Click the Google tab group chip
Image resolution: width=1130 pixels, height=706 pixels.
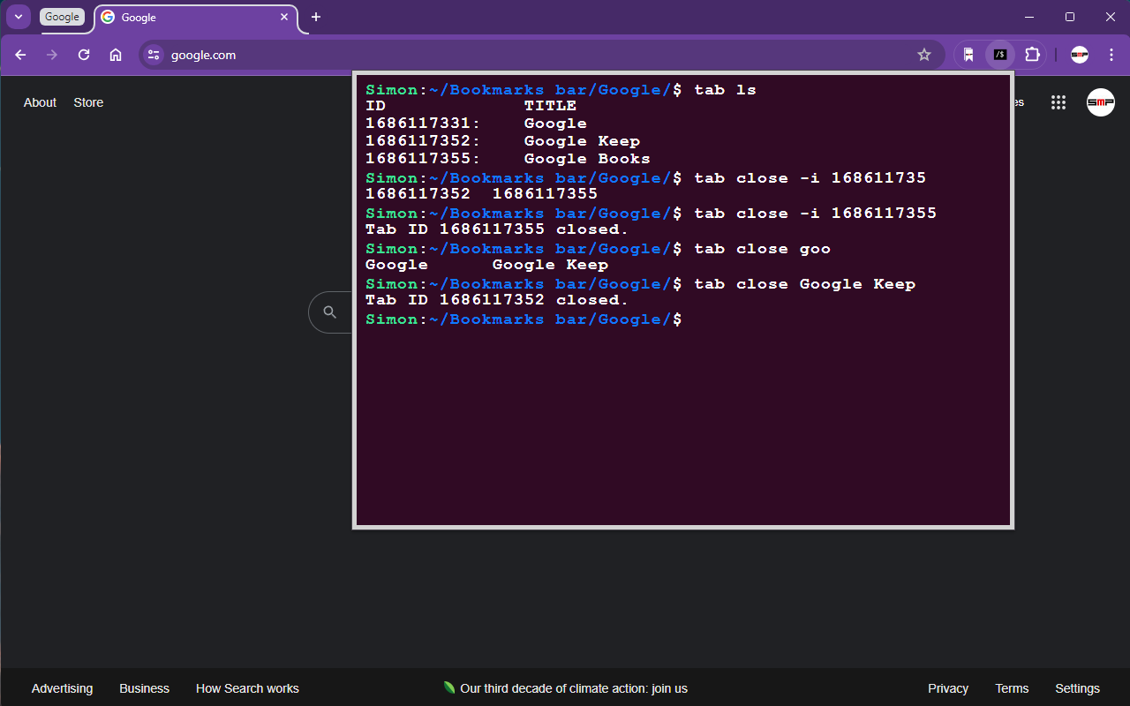[x=62, y=17]
